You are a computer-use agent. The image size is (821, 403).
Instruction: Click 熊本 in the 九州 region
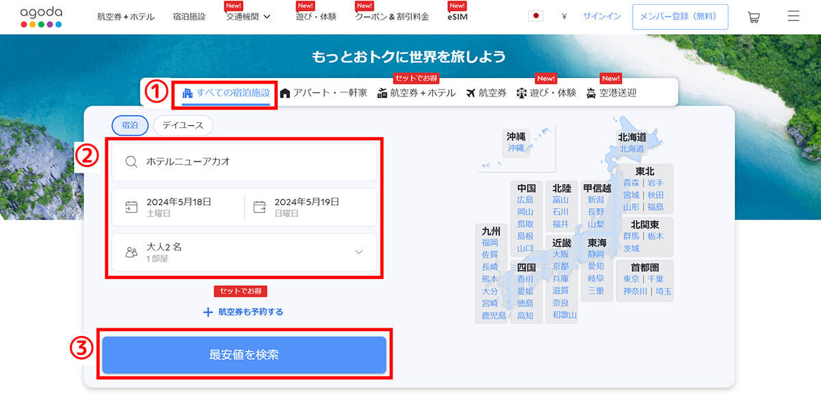click(x=490, y=279)
